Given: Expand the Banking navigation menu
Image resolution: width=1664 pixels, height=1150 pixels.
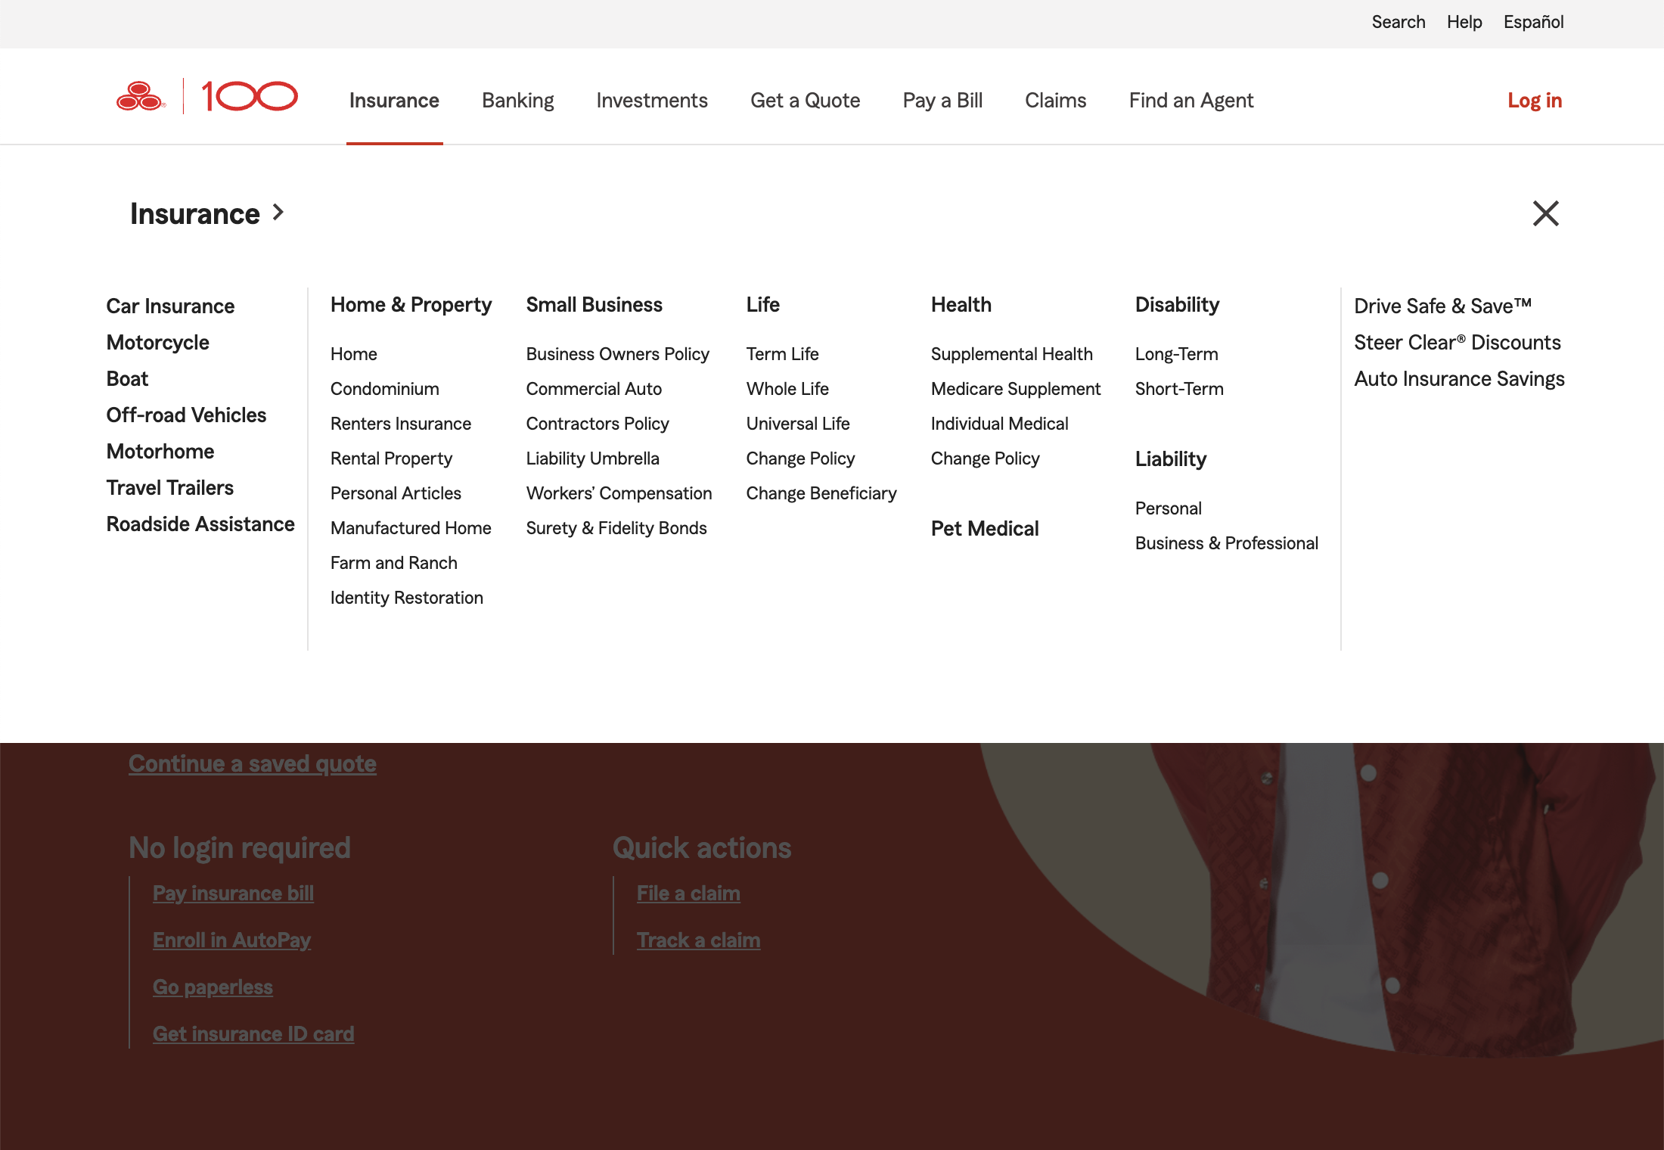Looking at the screenshot, I should click(x=517, y=100).
